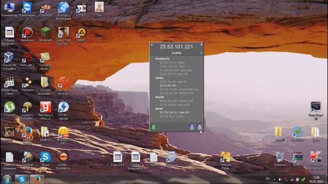This screenshot has width=328, height=184.
Task: Open the Uninstall tool shortcut
Action: 27,160
